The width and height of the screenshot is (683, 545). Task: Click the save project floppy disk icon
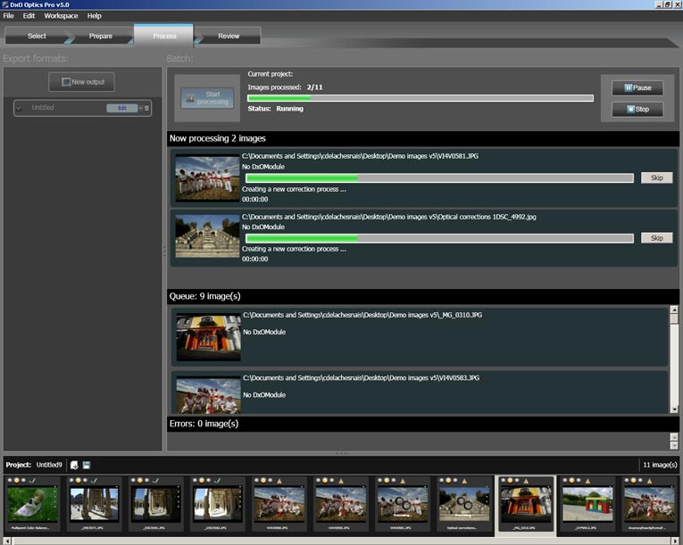(87, 465)
